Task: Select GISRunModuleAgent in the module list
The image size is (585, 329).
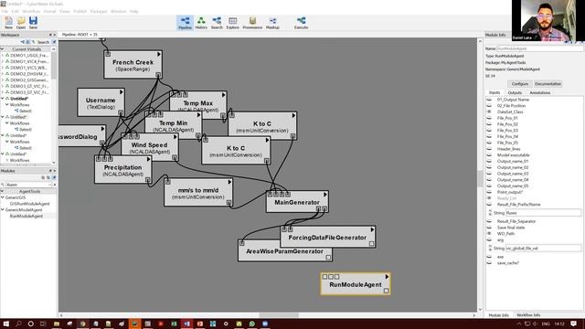Action: pyautogui.click(x=29, y=204)
